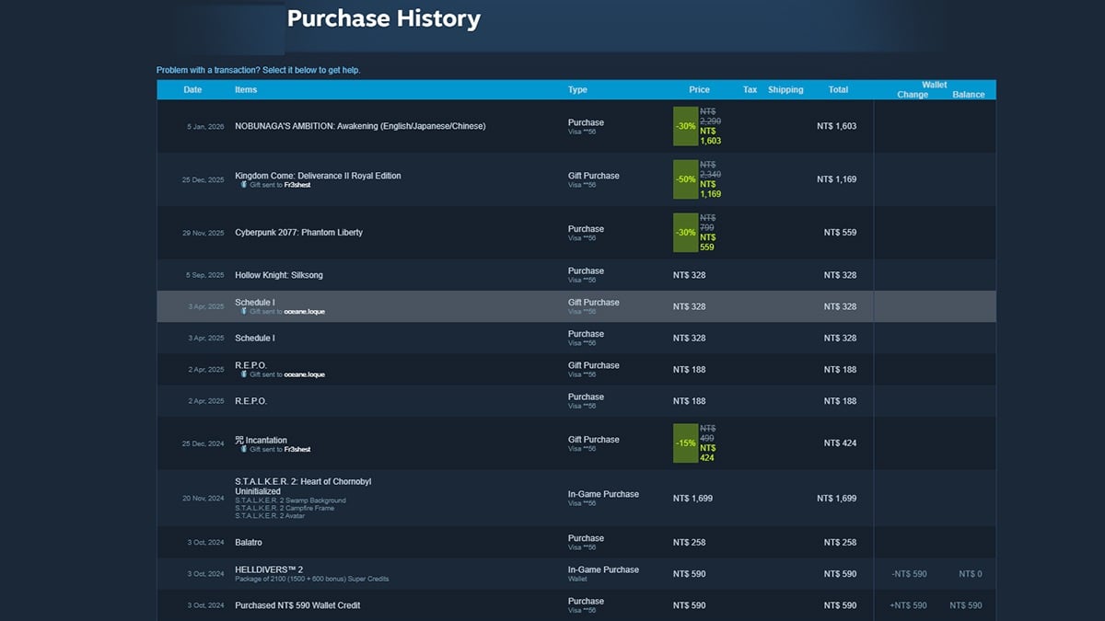
Task: Click recipient Fr3shest under Incantation
Action: [297, 450]
